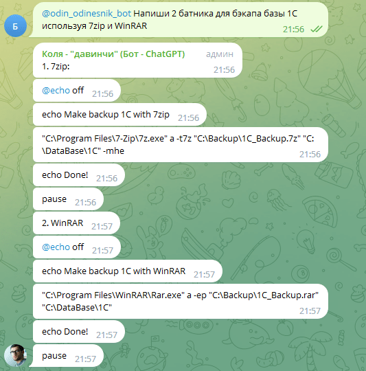366x371 pixels.
Task: Click the first @echo mention link
Action: click(56, 91)
